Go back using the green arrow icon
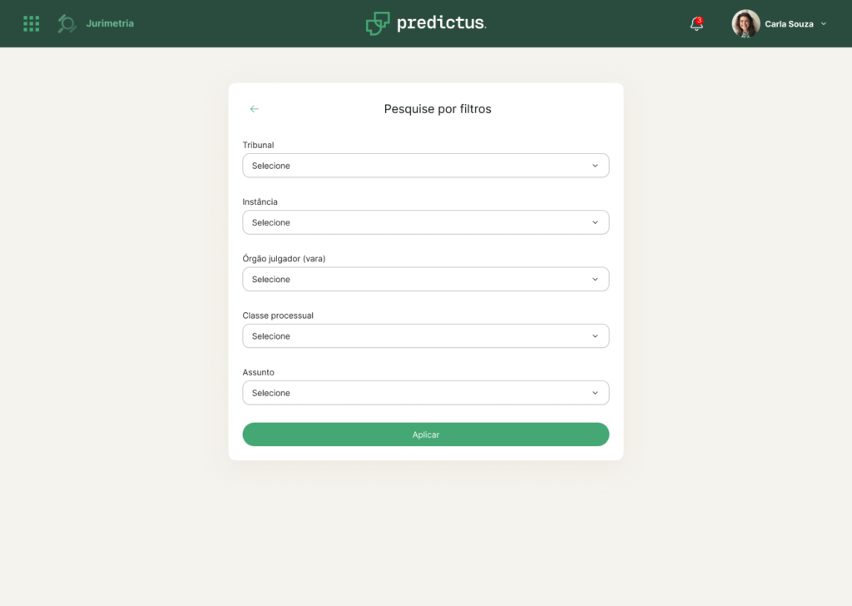 click(255, 109)
